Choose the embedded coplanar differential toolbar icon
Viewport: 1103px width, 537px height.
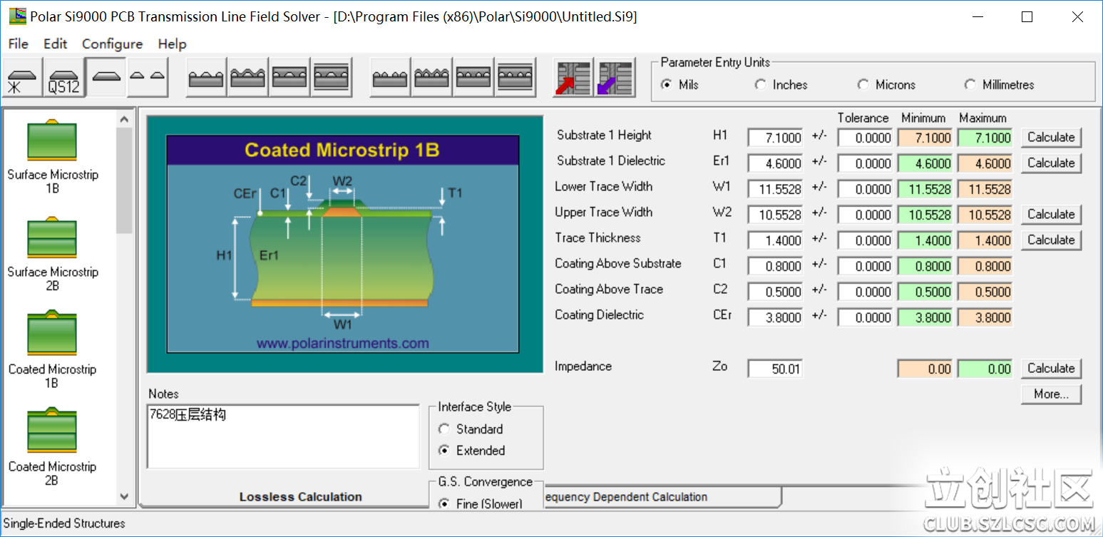tap(474, 77)
